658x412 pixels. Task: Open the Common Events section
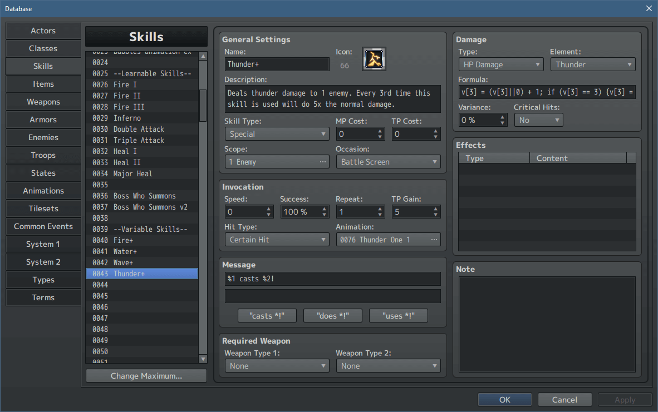click(x=43, y=226)
